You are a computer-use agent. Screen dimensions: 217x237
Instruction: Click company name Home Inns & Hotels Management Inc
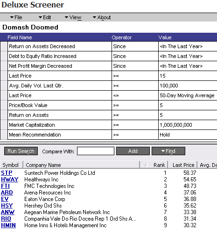click(x=65, y=225)
